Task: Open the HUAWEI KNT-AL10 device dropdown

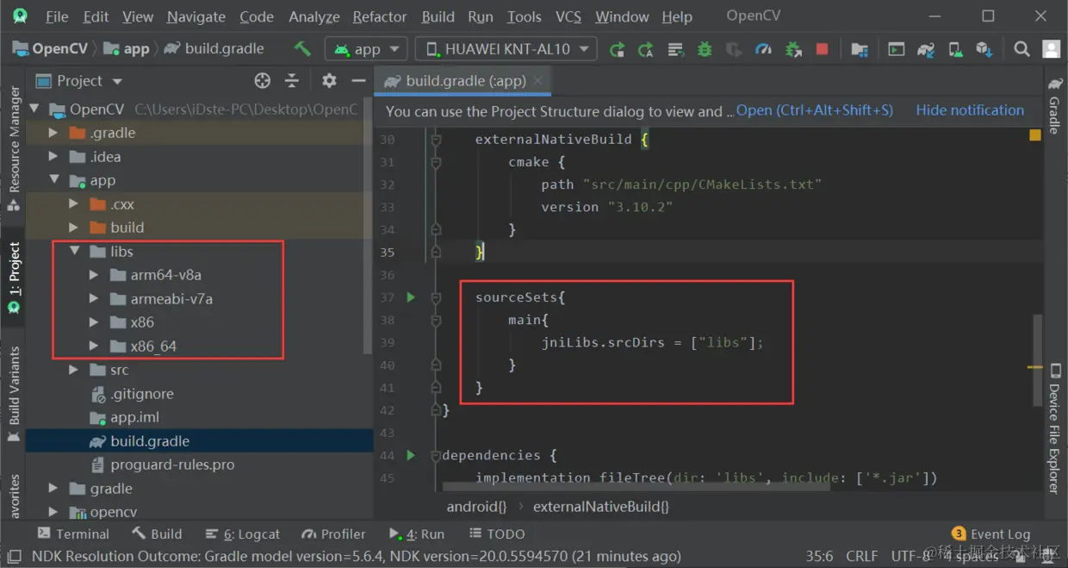Action: (506, 49)
